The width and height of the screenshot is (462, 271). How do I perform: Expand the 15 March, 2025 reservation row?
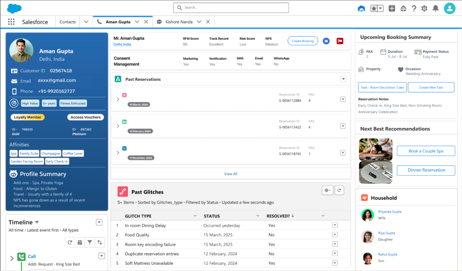coord(118,99)
